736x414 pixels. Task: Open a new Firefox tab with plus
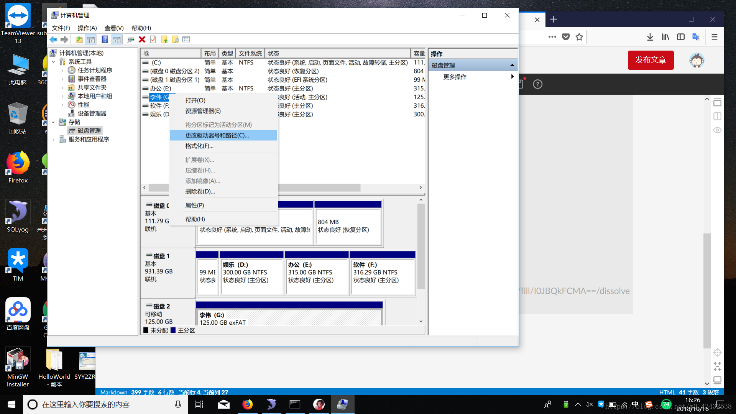(554, 20)
